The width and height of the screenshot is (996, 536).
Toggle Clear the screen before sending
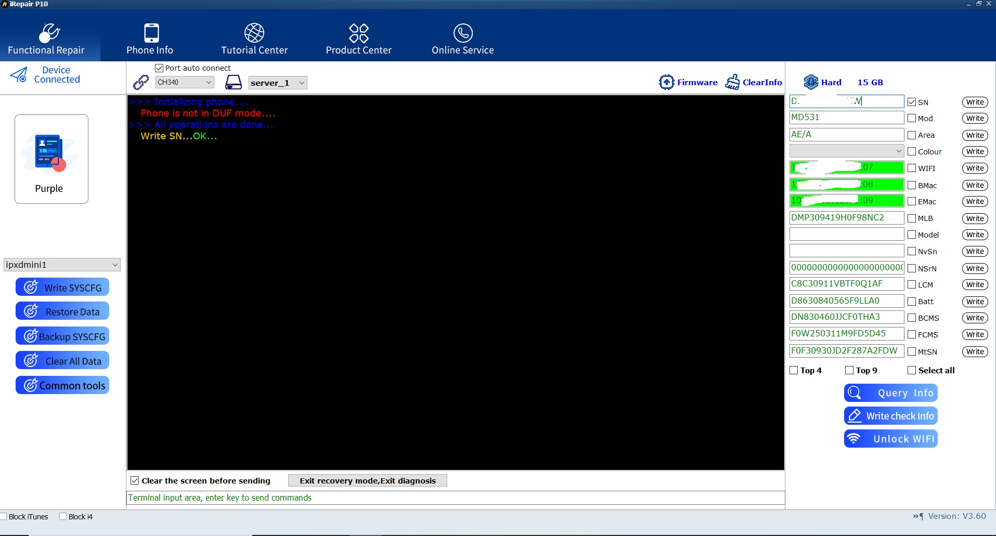(x=135, y=480)
